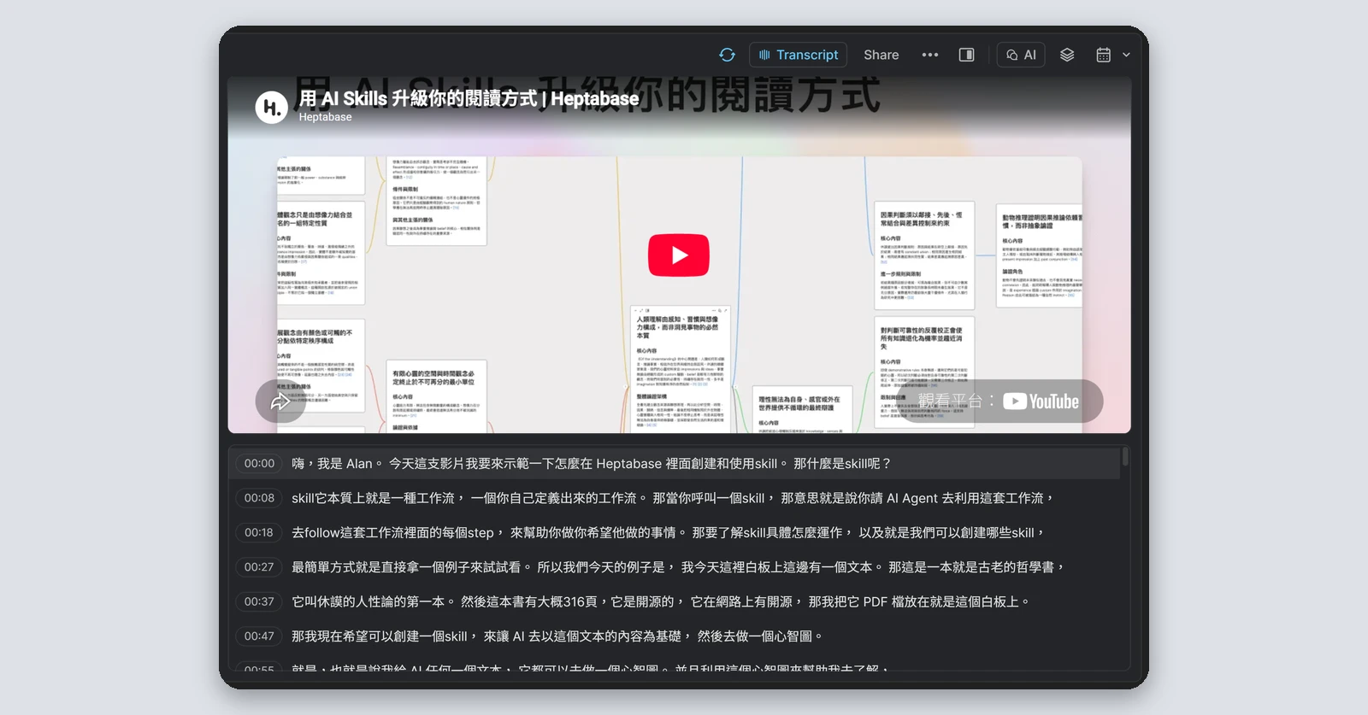Toggle the side panel layout icon
1368x715 pixels.
966,55
